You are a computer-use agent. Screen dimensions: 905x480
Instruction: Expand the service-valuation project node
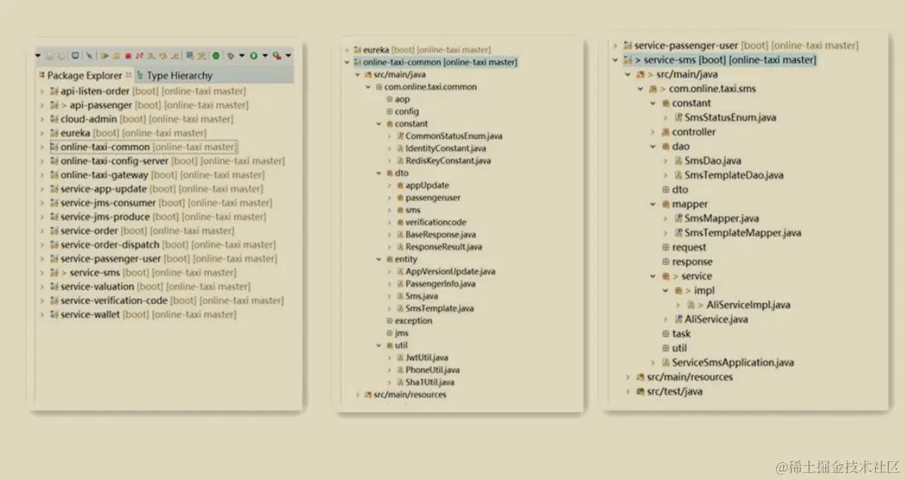tap(42, 287)
